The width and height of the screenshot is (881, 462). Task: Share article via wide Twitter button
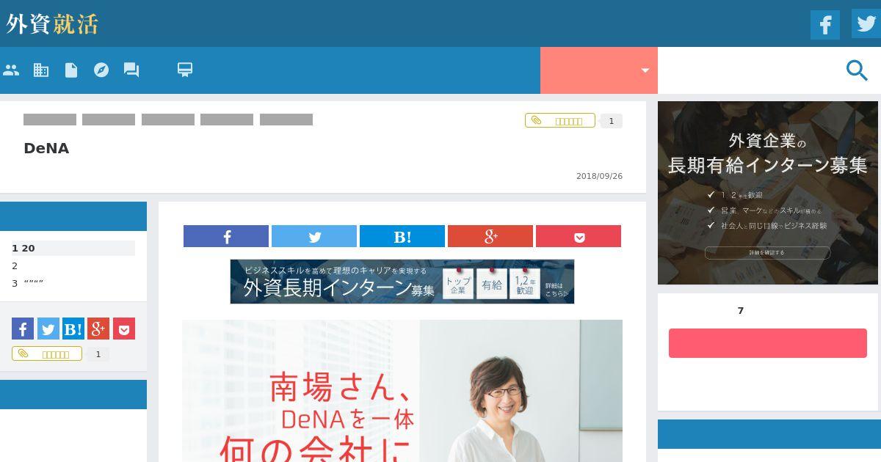[x=314, y=236]
